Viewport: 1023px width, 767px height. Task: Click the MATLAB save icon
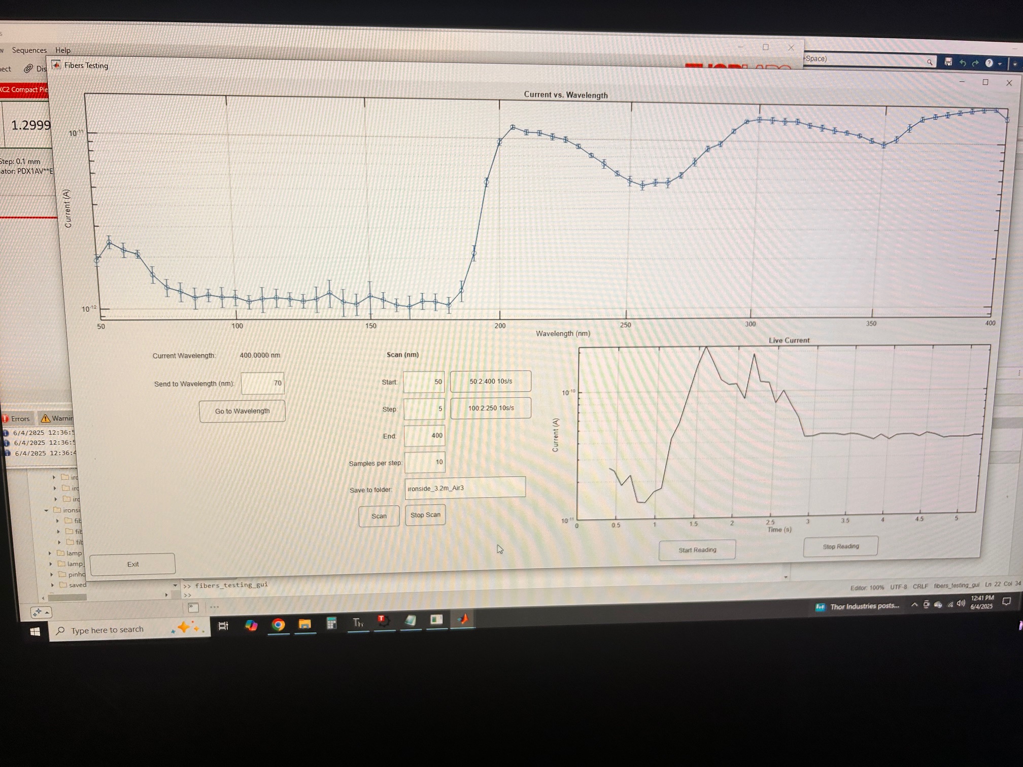point(948,62)
